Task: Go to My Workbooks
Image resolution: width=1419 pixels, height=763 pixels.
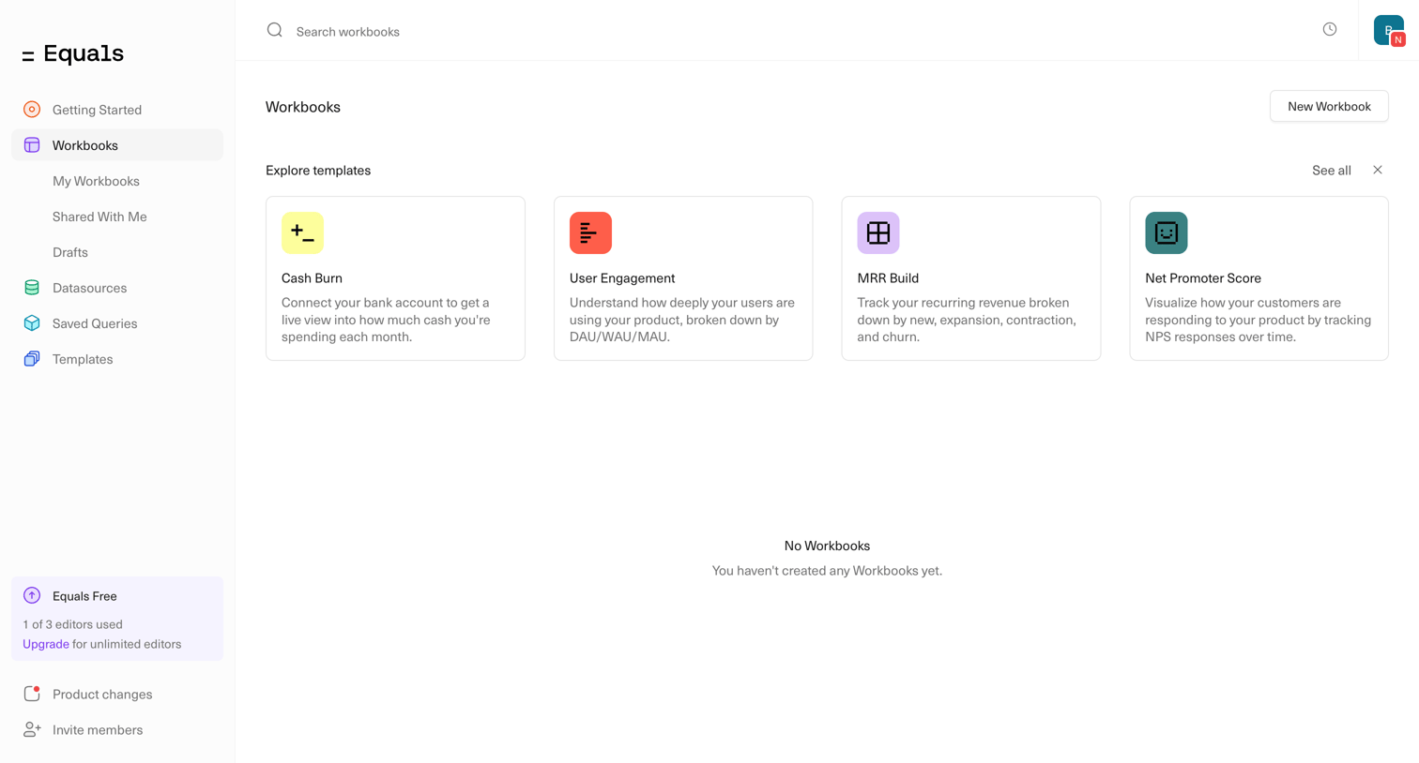Action: click(96, 181)
